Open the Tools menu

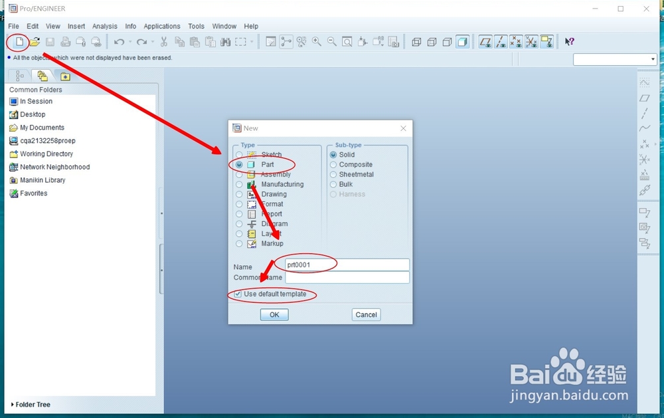[x=196, y=27]
